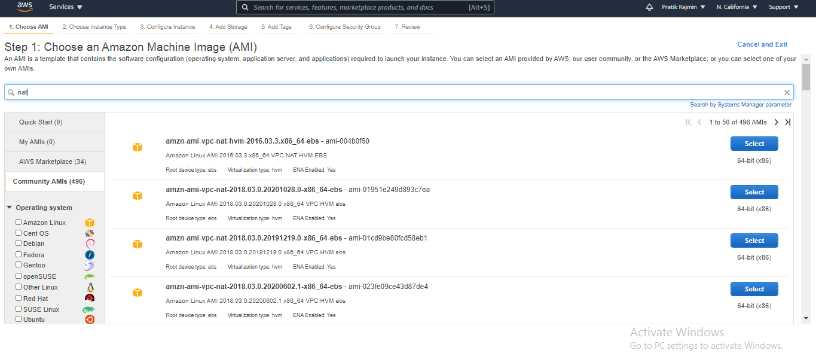Image resolution: width=816 pixels, height=353 pixels.
Task: Select the AMI ami-01951e249d893c7ea
Action: point(754,192)
